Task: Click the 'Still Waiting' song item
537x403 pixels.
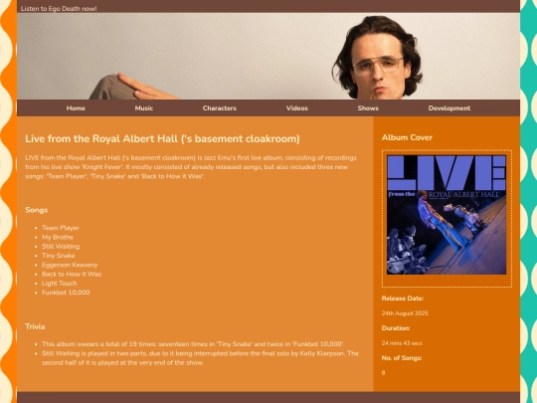Action: tap(61, 247)
